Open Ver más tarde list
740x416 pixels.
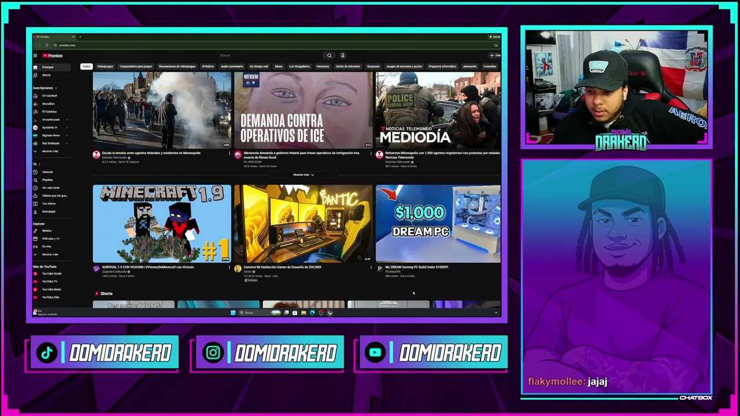(51, 188)
